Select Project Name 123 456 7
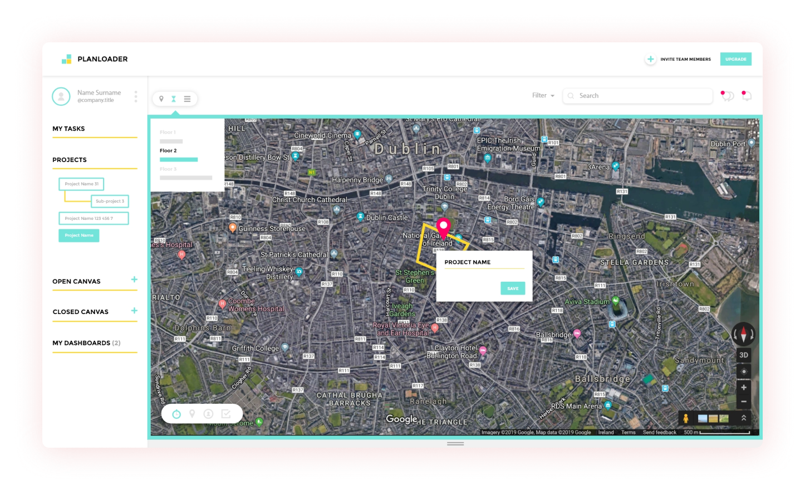This screenshot has width=805, height=490. [x=94, y=218]
